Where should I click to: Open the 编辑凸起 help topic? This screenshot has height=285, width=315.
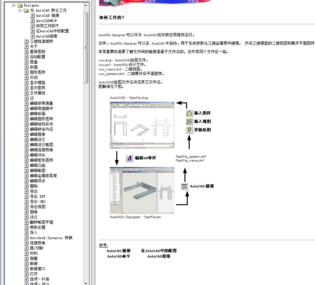[x=37, y=165]
